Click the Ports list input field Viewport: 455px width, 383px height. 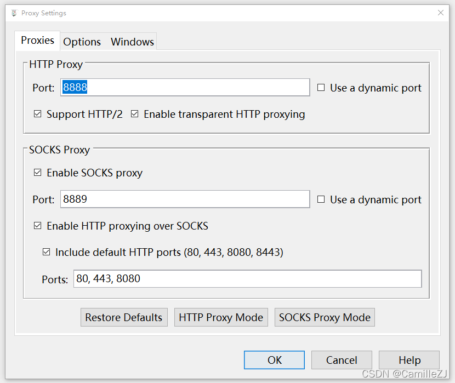pyautogui.click(x=247, y=279)
